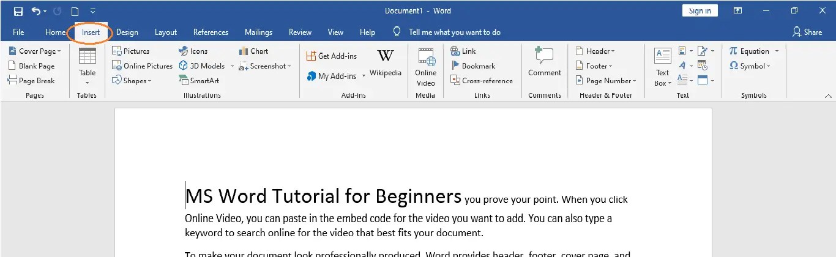The image size is (836, 257).
Task: Open the Help tab
Action: (x=367, y=32)
